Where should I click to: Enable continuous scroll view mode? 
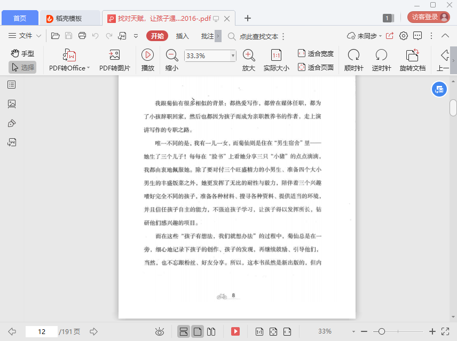tap(184, 331)
